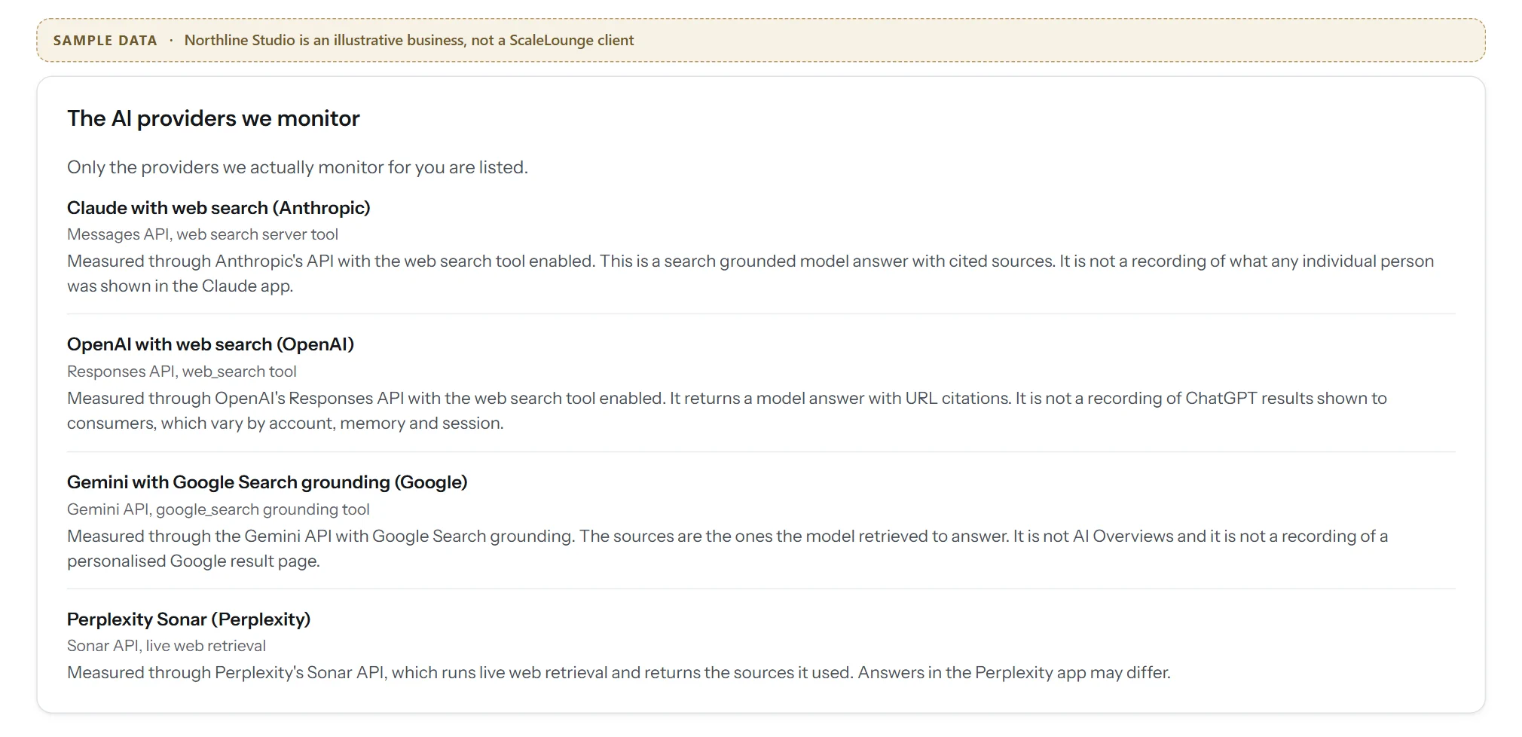
Task: Click the 'Measured through Anthropic's API' description
Action: 750,274
